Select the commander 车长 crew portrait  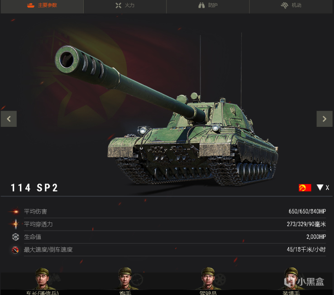coord(42,279)
